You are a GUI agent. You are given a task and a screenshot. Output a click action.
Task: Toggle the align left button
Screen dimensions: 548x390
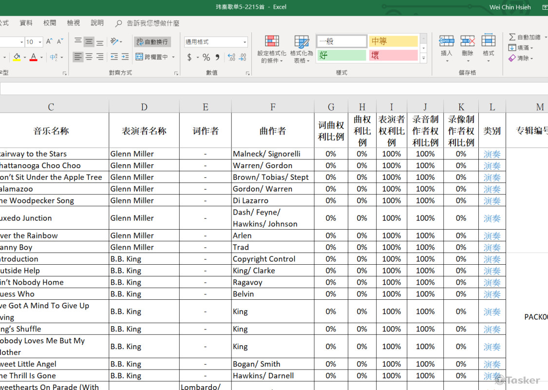pos(78,58)
